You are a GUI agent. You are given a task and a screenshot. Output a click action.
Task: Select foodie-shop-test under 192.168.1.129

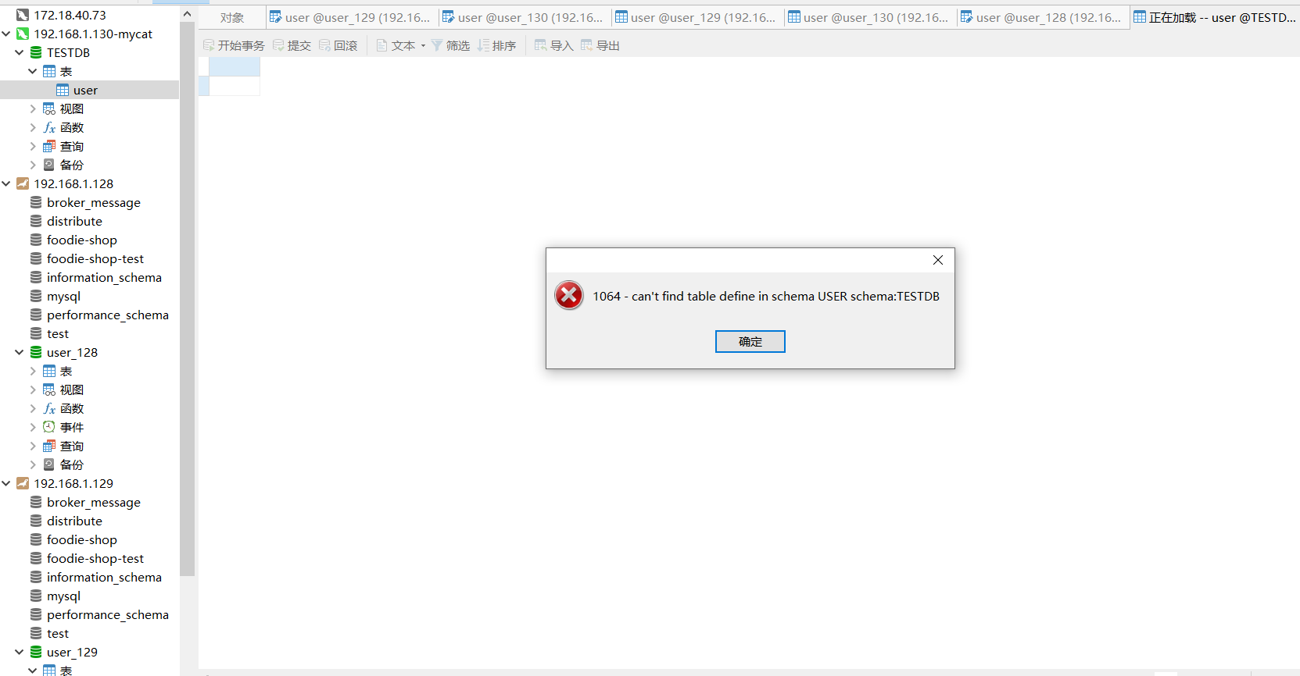point(95,558)
